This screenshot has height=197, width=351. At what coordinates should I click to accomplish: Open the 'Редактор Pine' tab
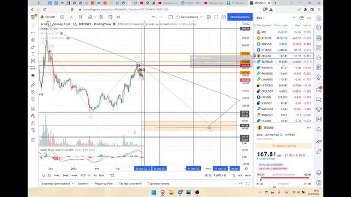pyautogui.click(x=104, y=184)
